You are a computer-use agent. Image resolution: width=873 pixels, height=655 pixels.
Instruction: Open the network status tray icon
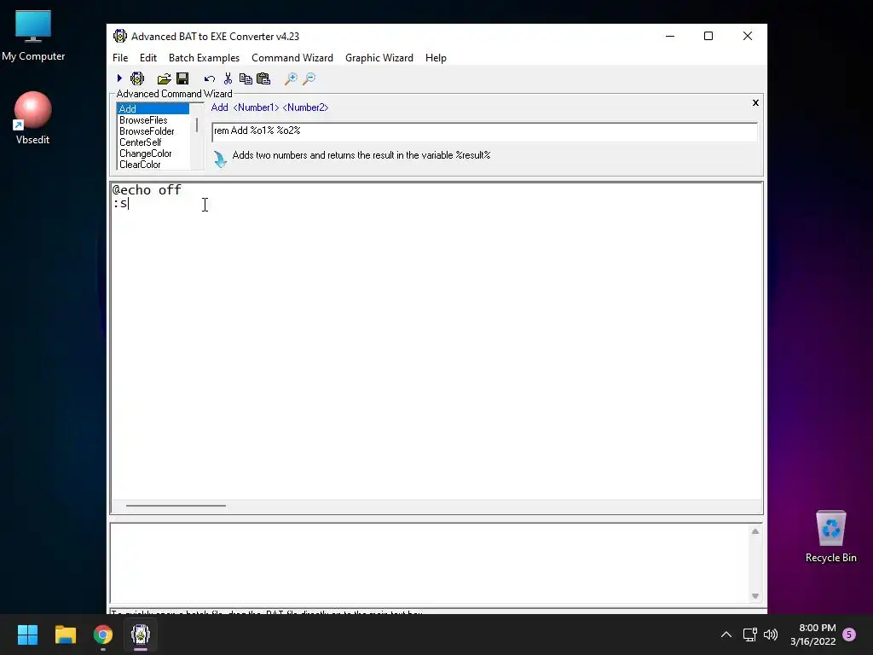click(749, 635)
